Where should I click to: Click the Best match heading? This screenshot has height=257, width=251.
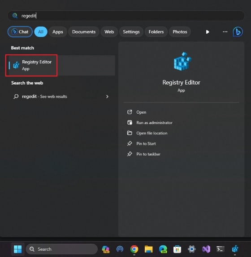[22, 48]
